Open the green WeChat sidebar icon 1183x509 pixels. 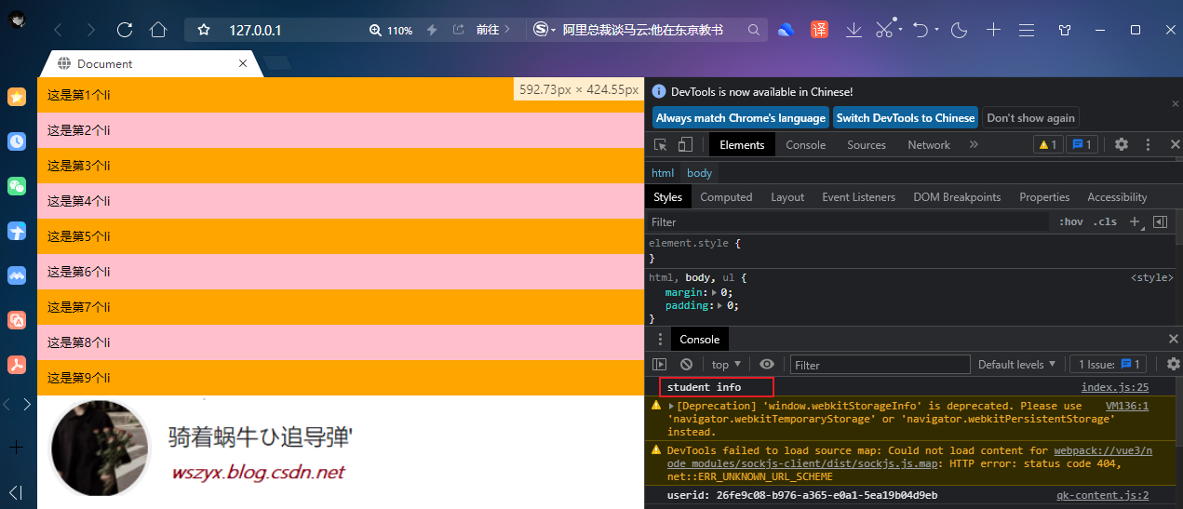point(17,186)
